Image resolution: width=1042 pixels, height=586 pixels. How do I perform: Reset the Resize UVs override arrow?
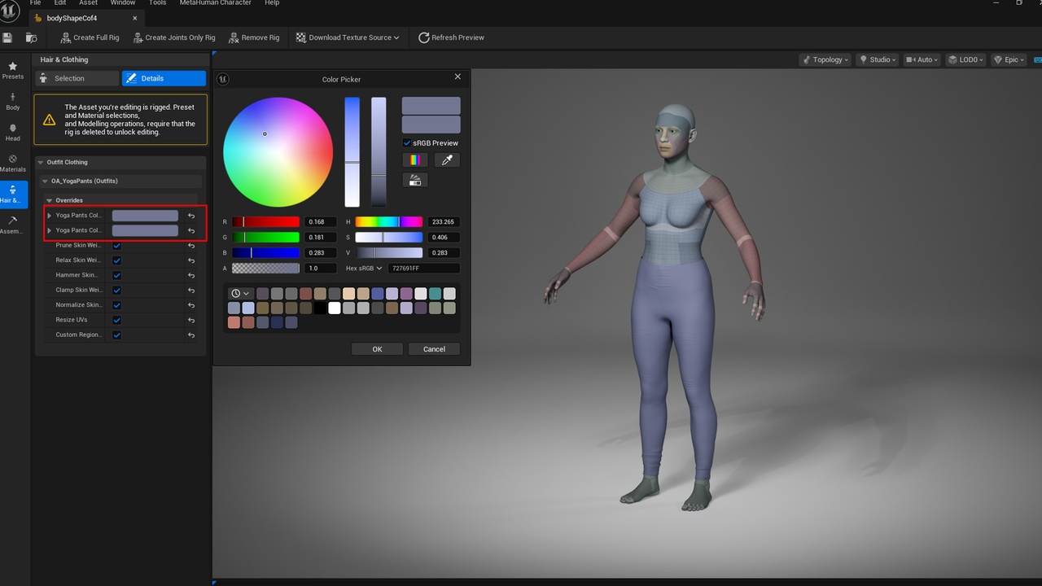pos(191,320)
